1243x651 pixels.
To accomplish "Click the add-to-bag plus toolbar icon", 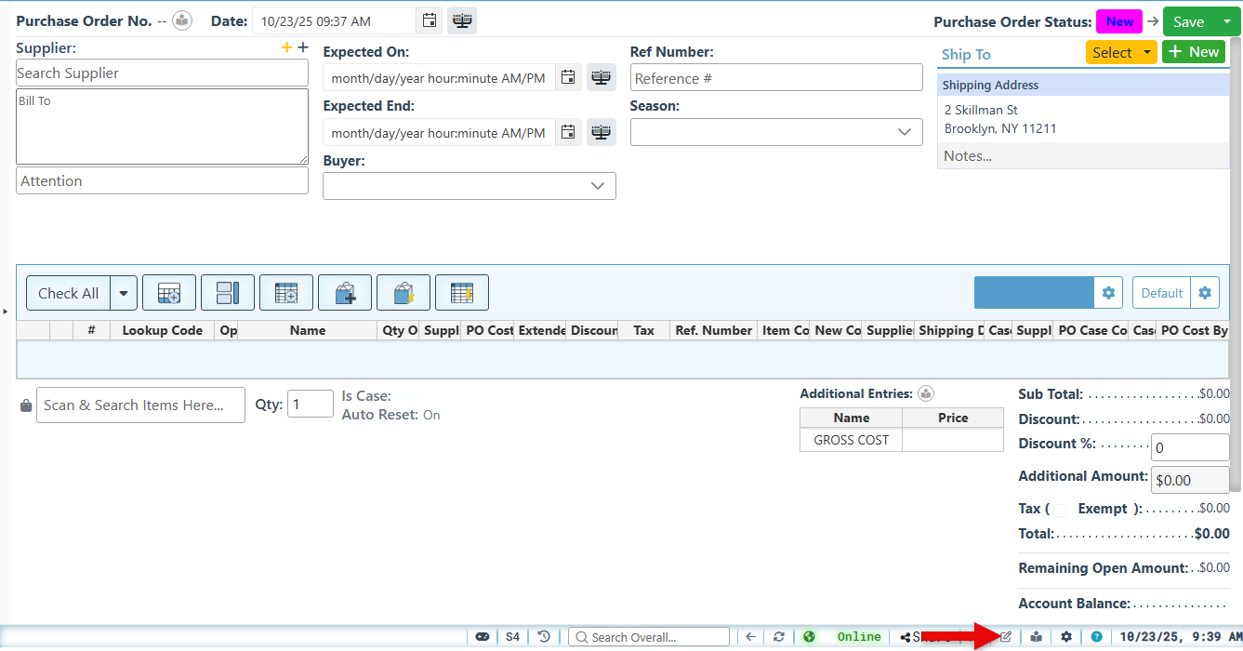I will click(345, 293).
